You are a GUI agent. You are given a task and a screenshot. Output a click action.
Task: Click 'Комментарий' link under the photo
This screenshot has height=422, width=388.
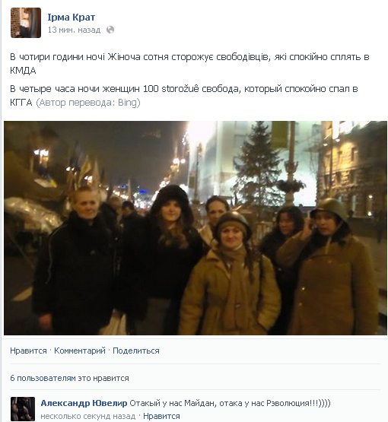tap(80, 351)
